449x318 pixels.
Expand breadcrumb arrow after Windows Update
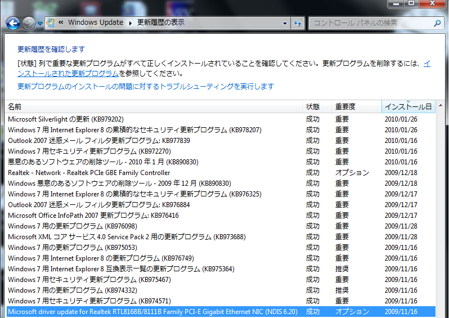pos(131,23)
